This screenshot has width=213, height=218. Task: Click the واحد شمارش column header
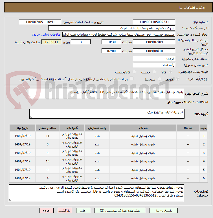coord(97,128)
